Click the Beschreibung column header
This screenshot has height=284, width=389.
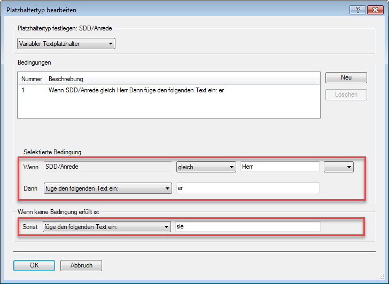[x=182, y=79]
